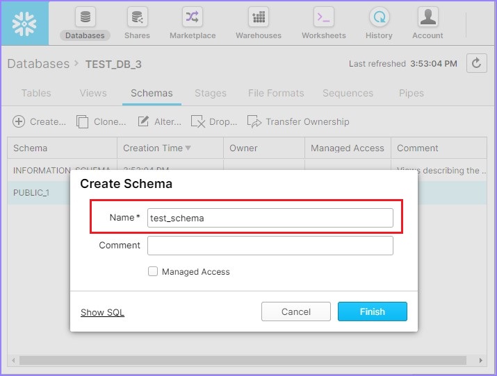Open the Worksheets icon

pyautogui.click(x=324, y=18)
